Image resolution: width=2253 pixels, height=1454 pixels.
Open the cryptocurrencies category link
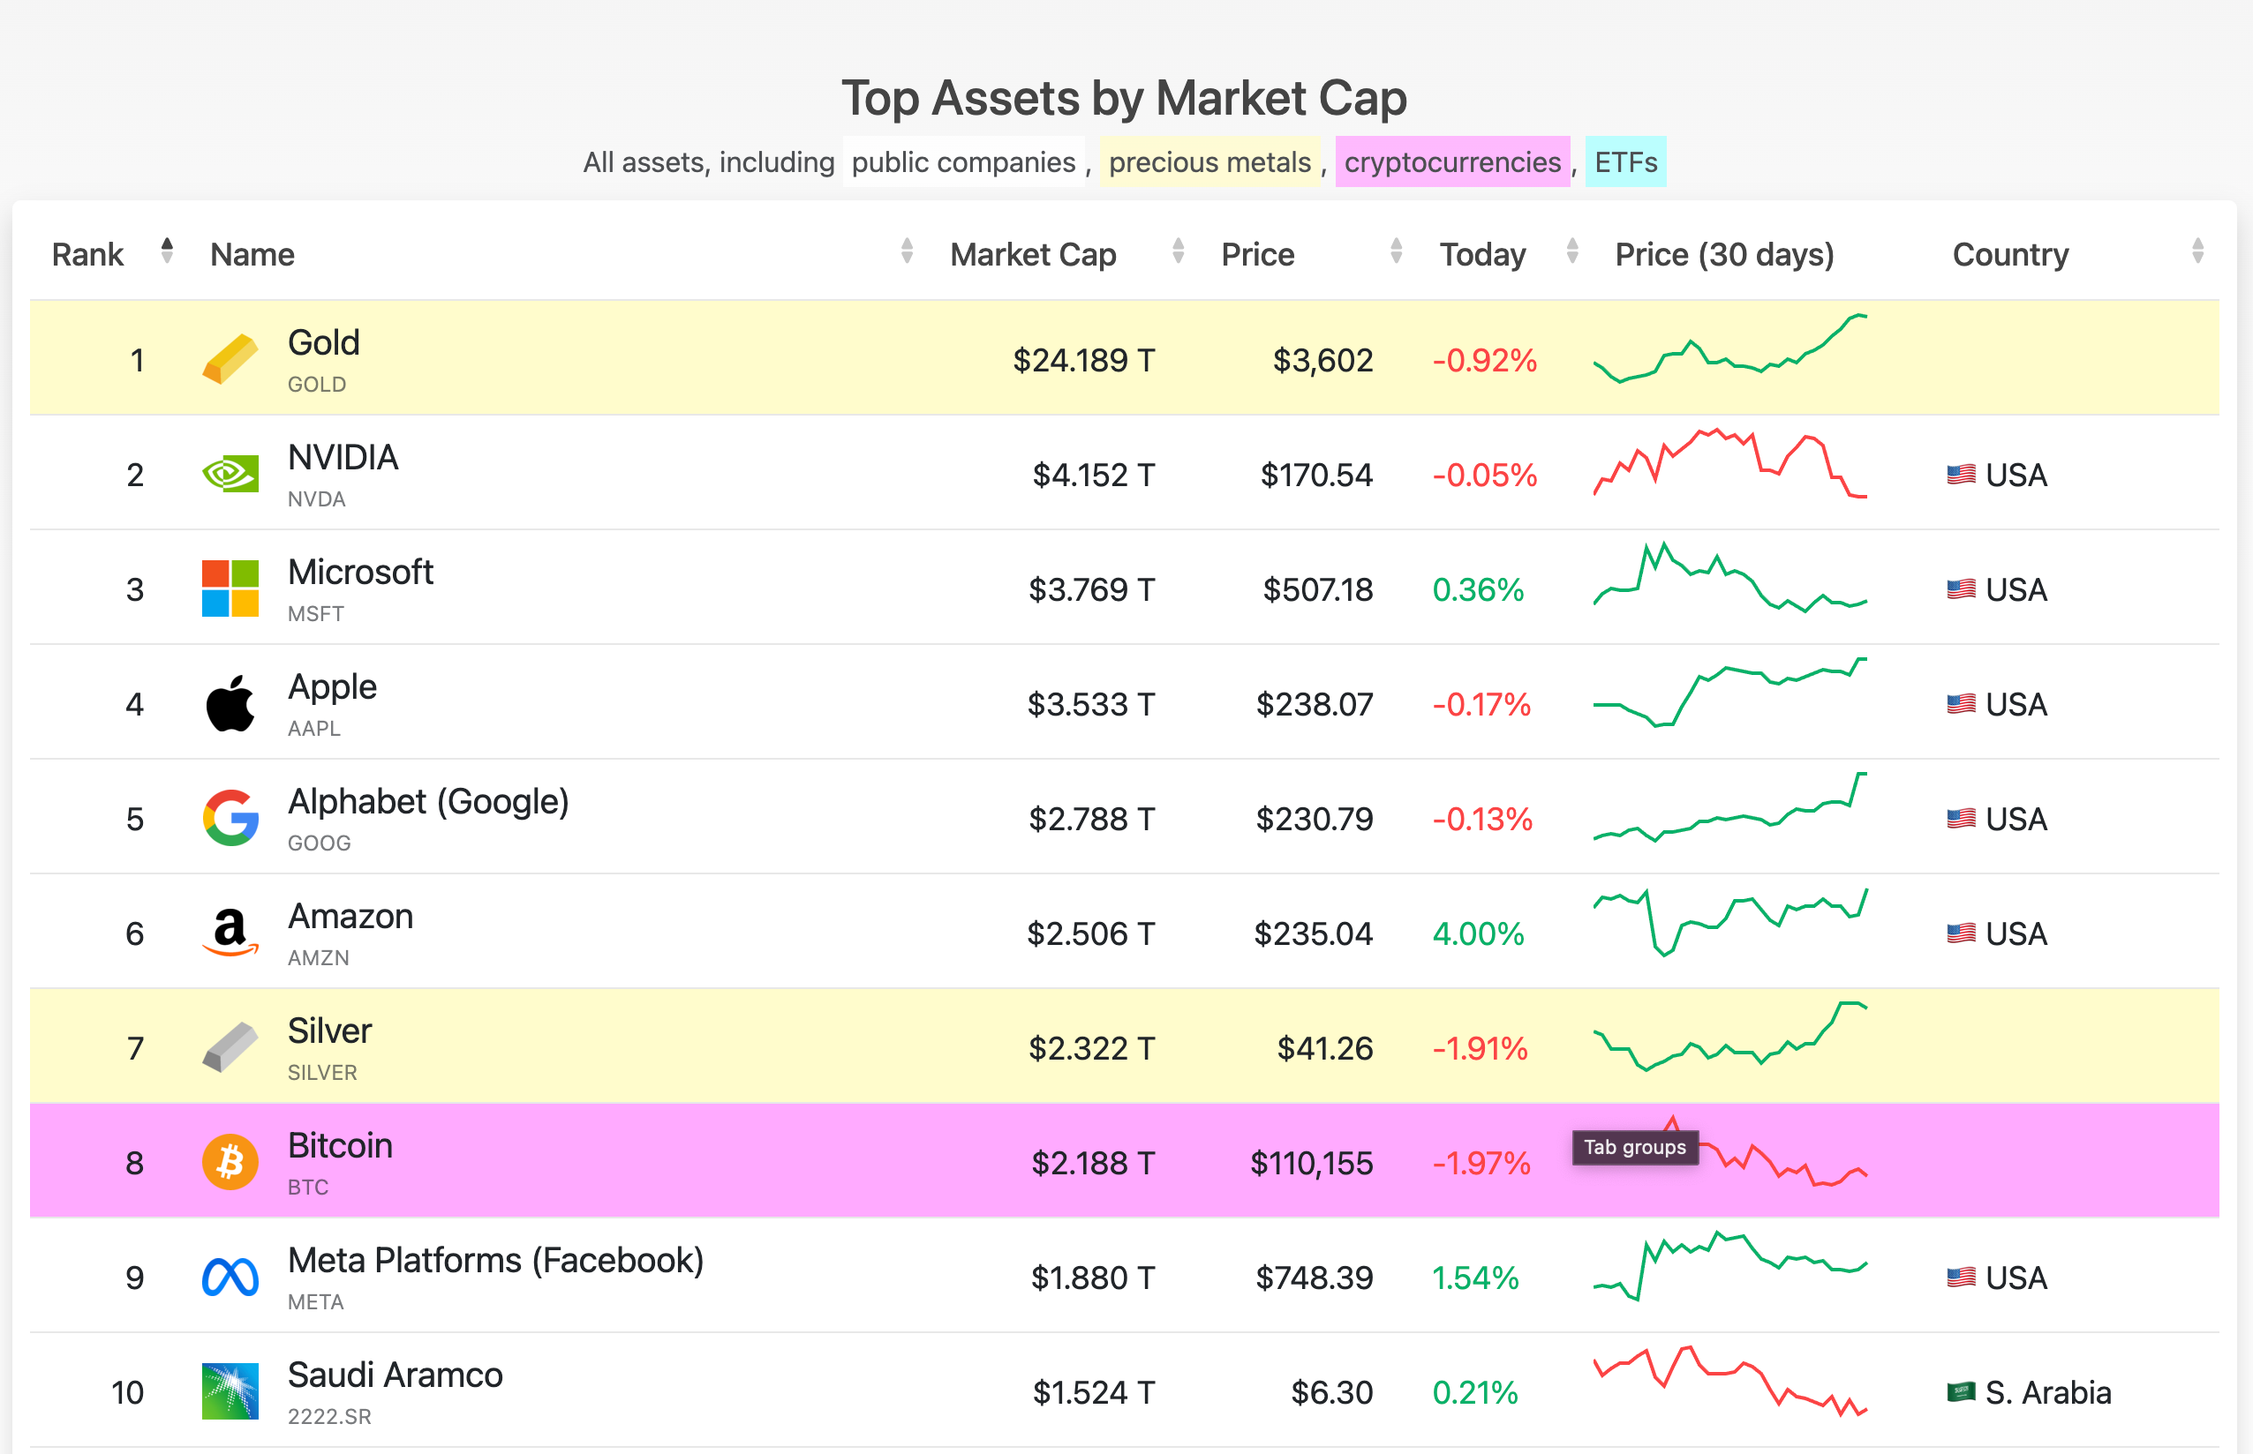[x=1452, y=162]
